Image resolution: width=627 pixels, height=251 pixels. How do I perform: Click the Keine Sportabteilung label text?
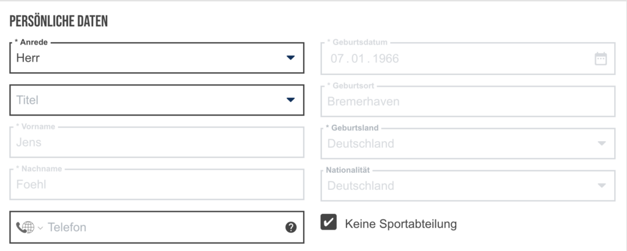pyautogui.click(x=400, y=224)
